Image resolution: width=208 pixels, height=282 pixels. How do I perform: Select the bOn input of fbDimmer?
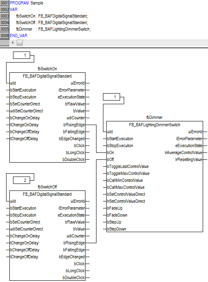coord(111,153)
